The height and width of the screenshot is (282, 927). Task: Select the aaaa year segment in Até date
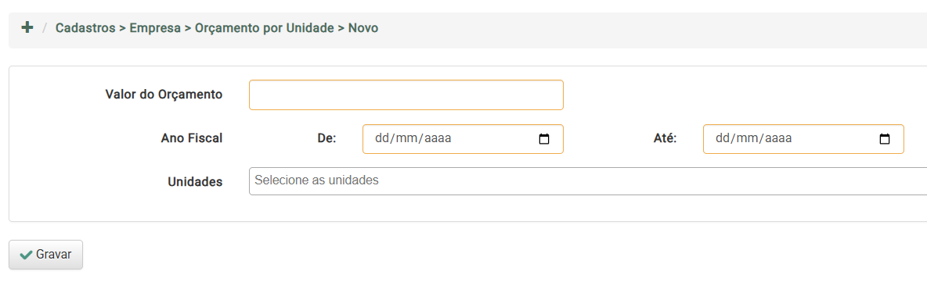click(775, 139)
